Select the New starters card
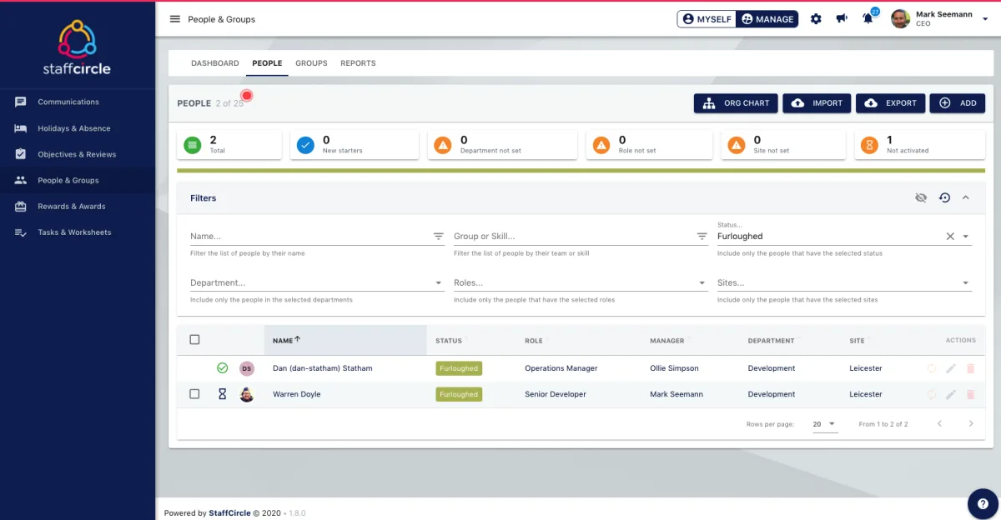 (x=355, y=145)
